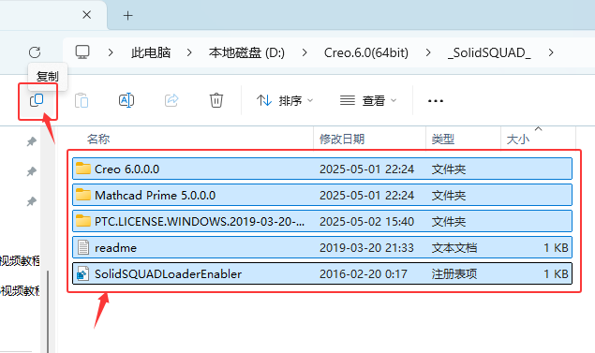Add a new Explorer tab

pos(127,16)
